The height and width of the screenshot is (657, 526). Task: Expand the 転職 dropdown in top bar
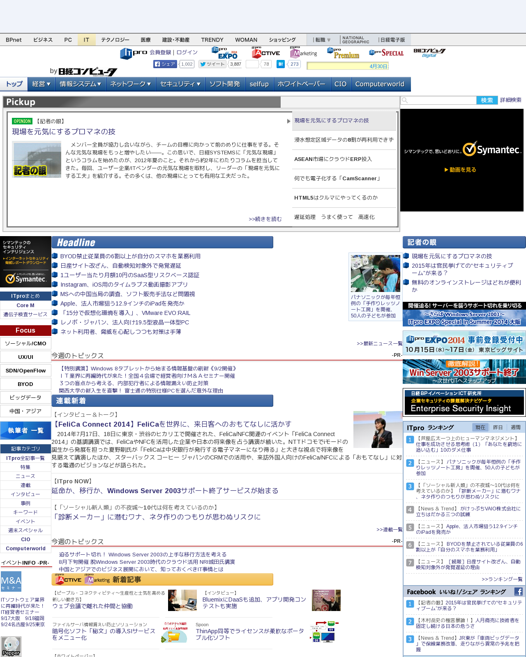[322, 40]
